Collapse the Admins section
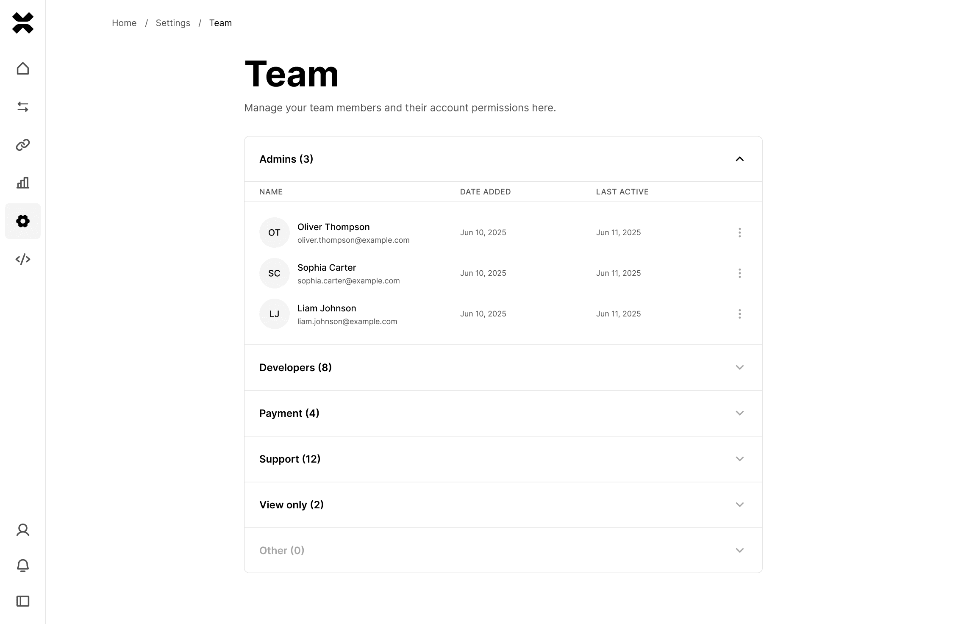This screenshot has height=624, width=961. point(503,159)
